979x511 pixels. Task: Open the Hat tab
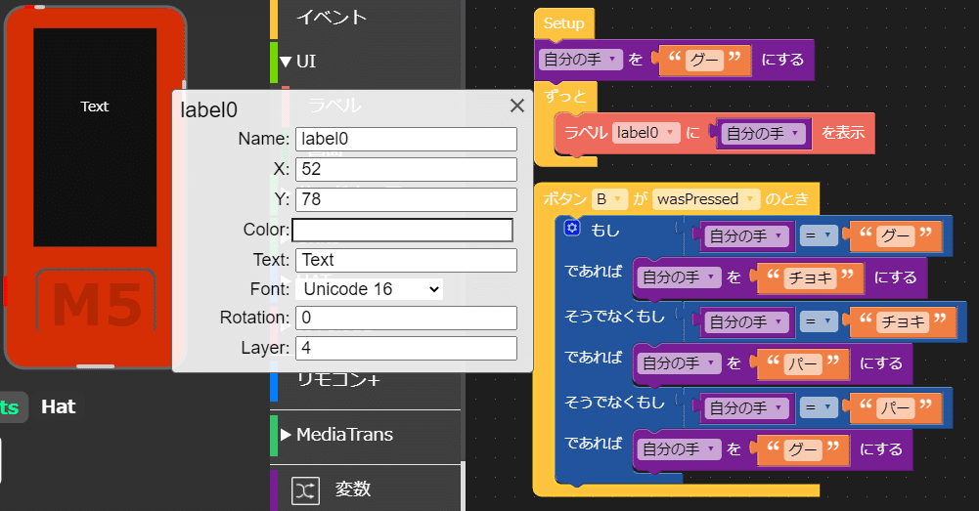pos(58,406)
